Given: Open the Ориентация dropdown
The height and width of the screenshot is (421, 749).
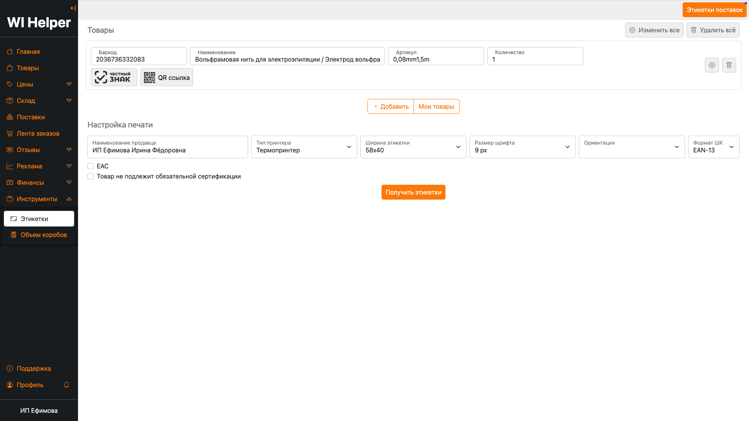Looking at the screenshot, I should (632, 147).
